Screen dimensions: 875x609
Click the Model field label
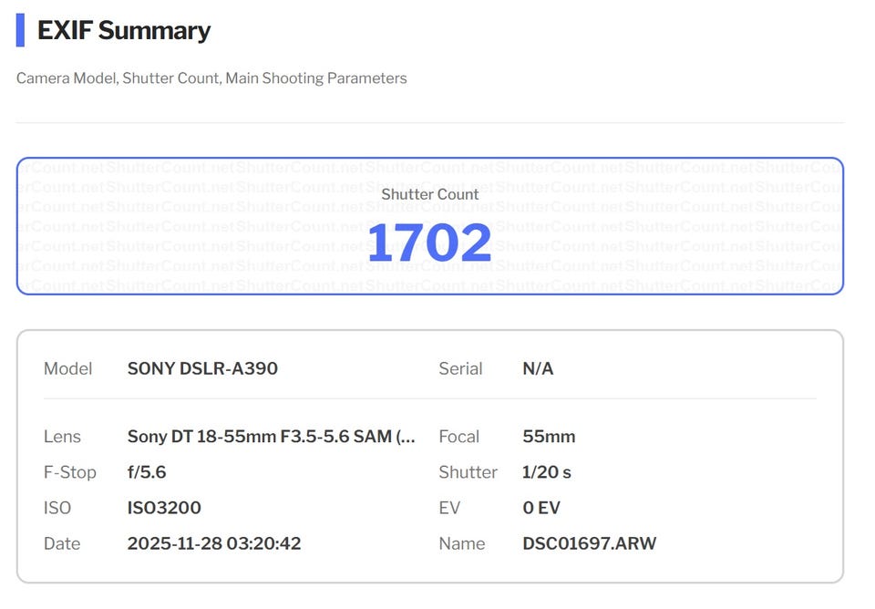pos(68,368)
